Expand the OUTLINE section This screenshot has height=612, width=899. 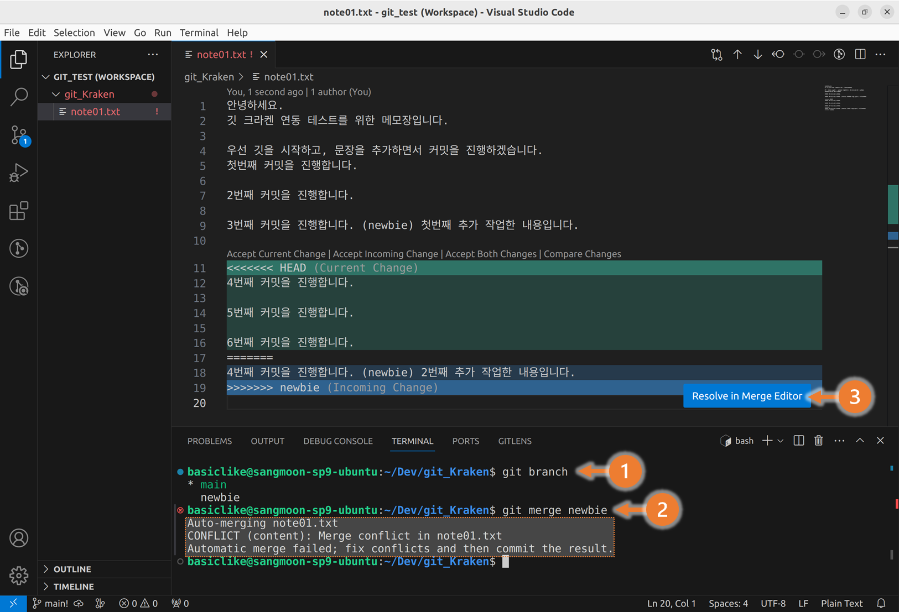tap(72, 569)
